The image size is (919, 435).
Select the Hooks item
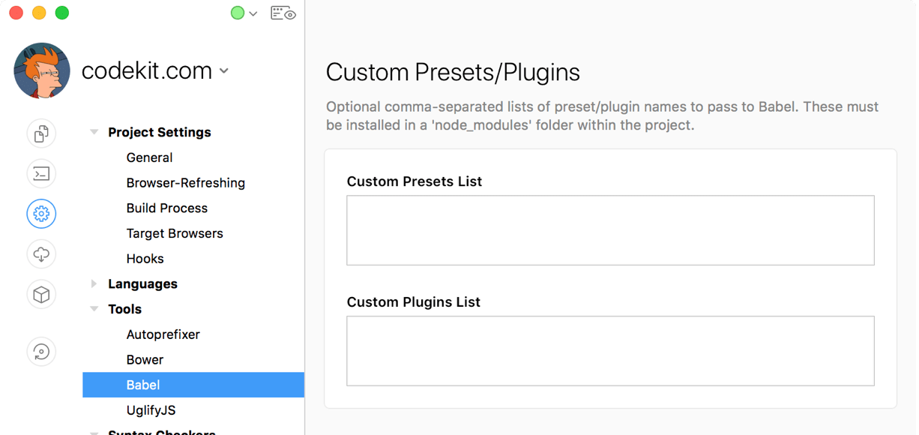click(x=145, y=259)
